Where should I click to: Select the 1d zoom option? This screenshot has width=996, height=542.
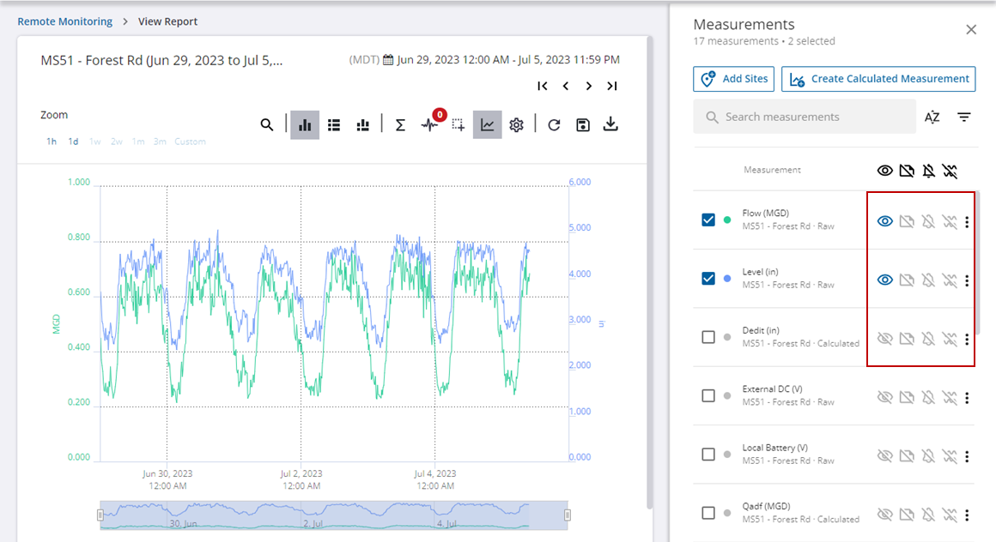pyautogui.click(x=74, y=142)
